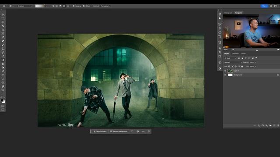Select the Crop tool
Image resolution: width=280 pixels, height=157 pixels.
pyautogui.click(x=3, y=30)
